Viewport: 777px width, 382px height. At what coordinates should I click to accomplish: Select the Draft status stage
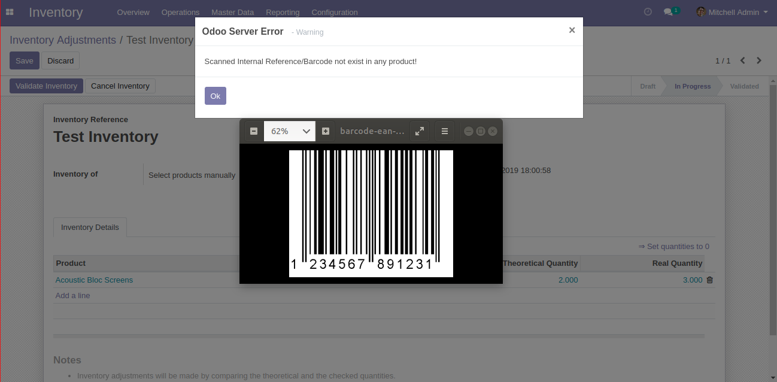pos(648,86)
